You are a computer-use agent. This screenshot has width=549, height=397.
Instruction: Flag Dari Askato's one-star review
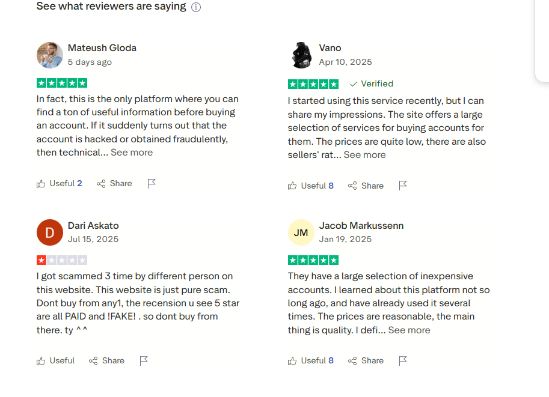pyautogui.click(x=144, y=360)
